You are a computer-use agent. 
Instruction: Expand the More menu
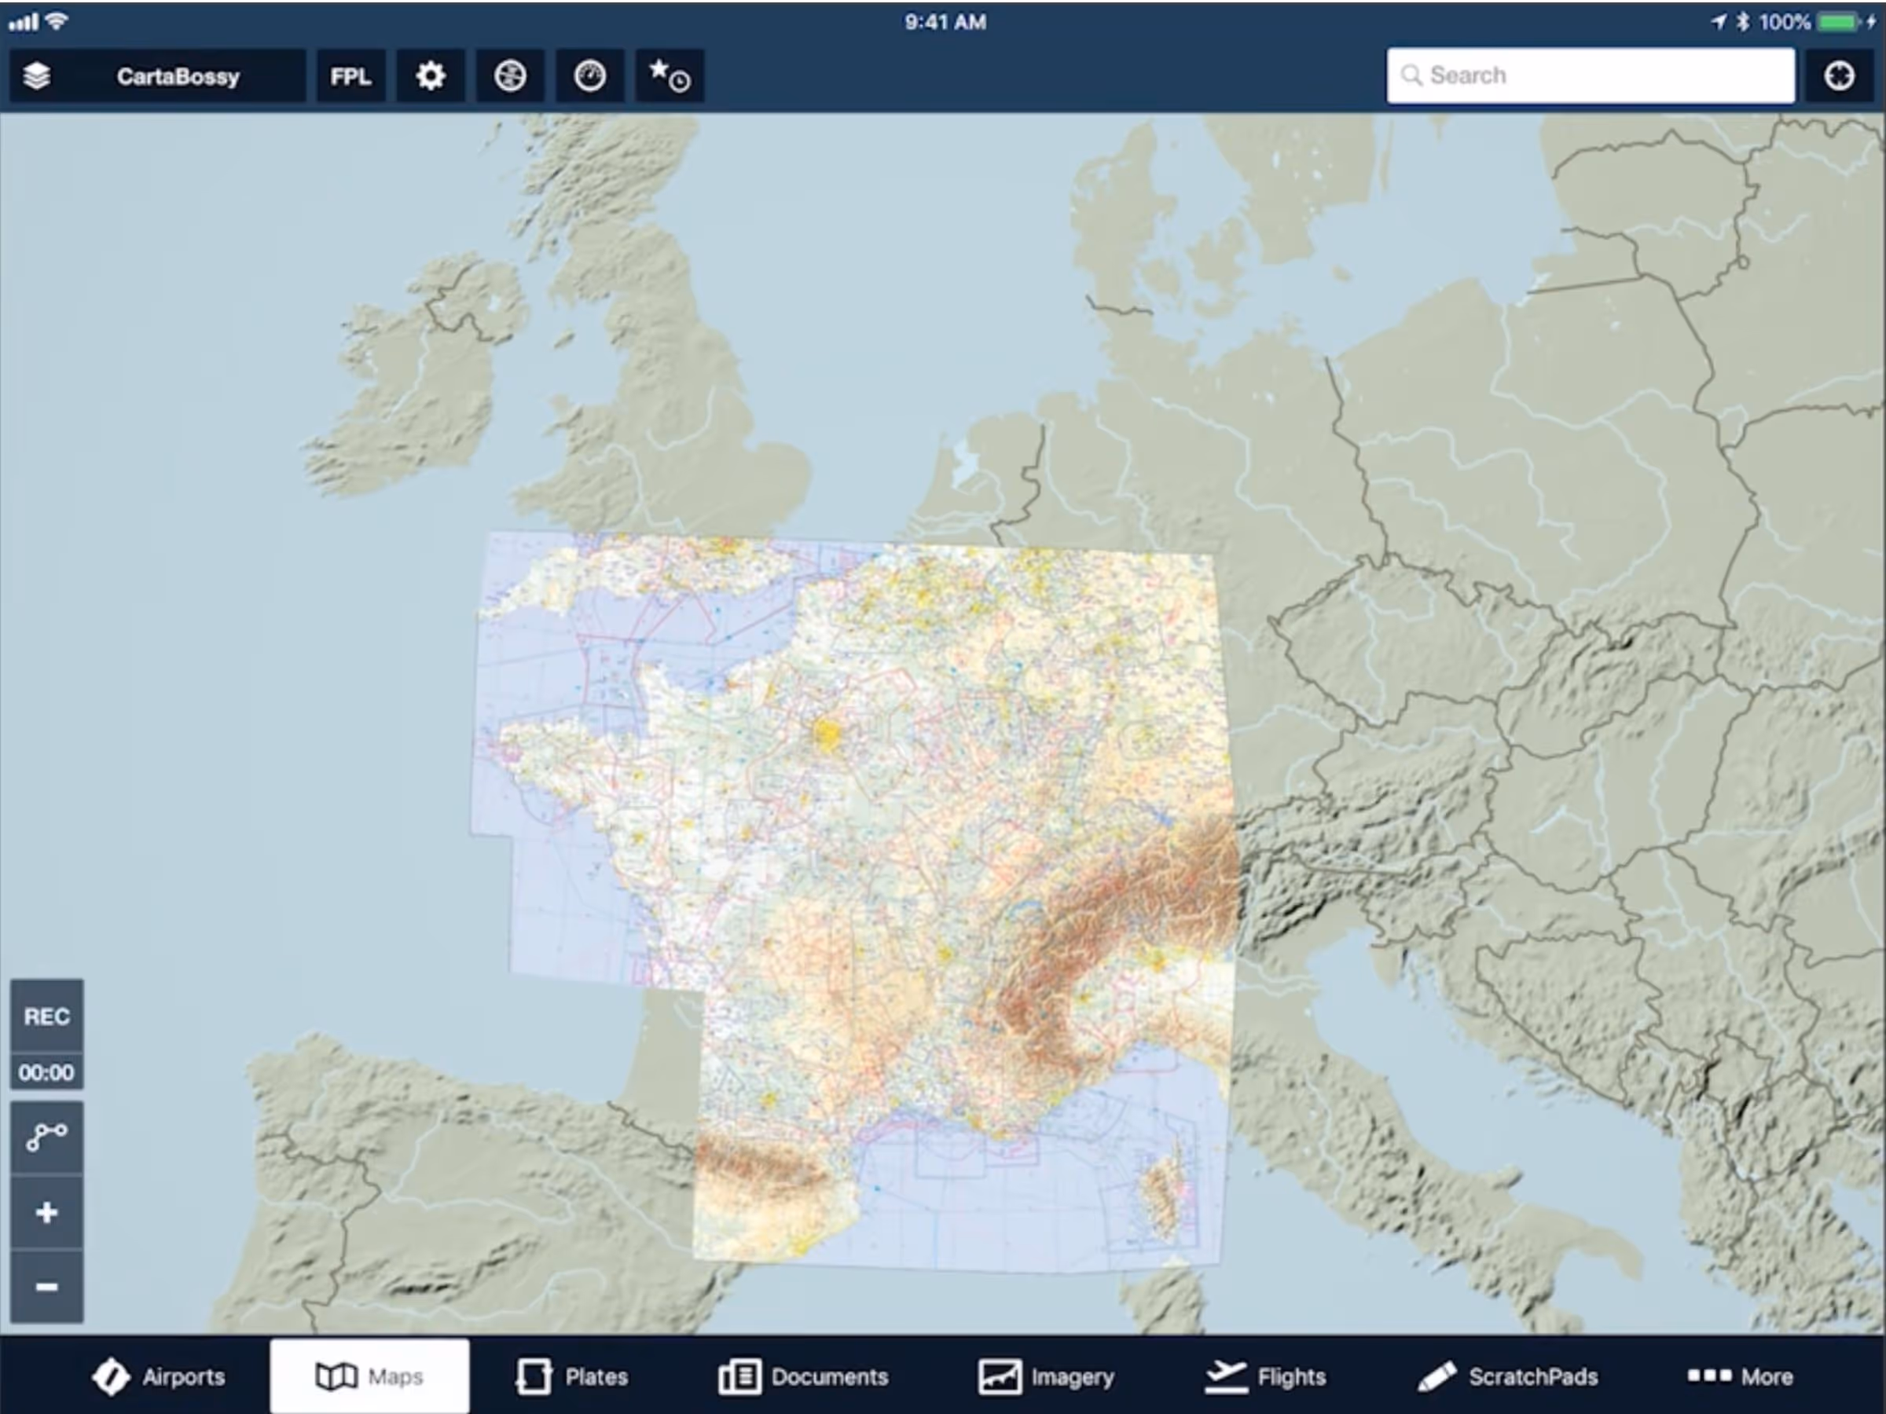click(x=1739, y=1376)
